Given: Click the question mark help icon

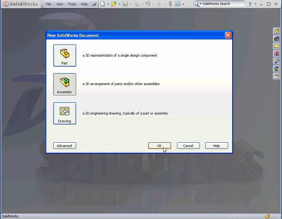Looking at the screenshot, I should [x=250, y=4].
